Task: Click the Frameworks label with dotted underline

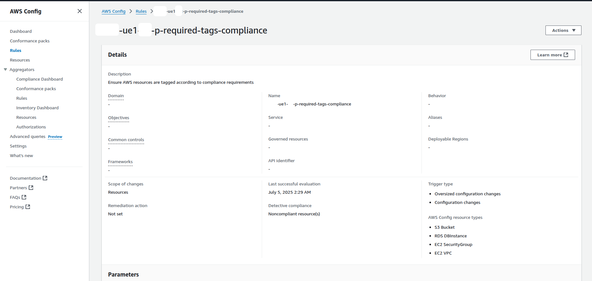Action: click(x=120, y=162)
